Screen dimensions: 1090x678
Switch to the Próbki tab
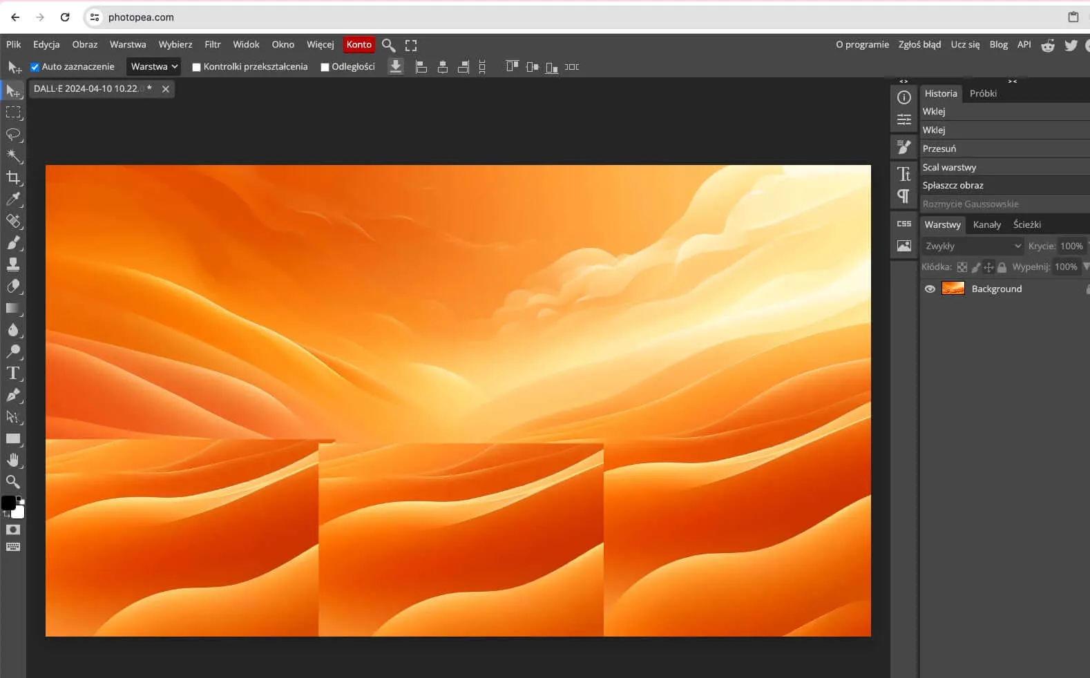point(983,93)
